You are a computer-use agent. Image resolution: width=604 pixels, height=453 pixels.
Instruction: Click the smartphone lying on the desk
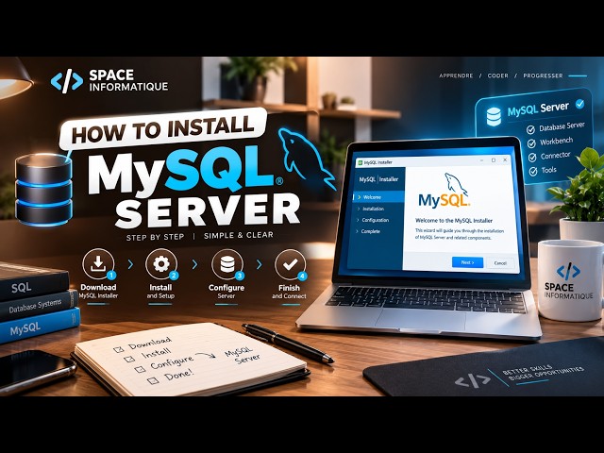pos(36,371)
